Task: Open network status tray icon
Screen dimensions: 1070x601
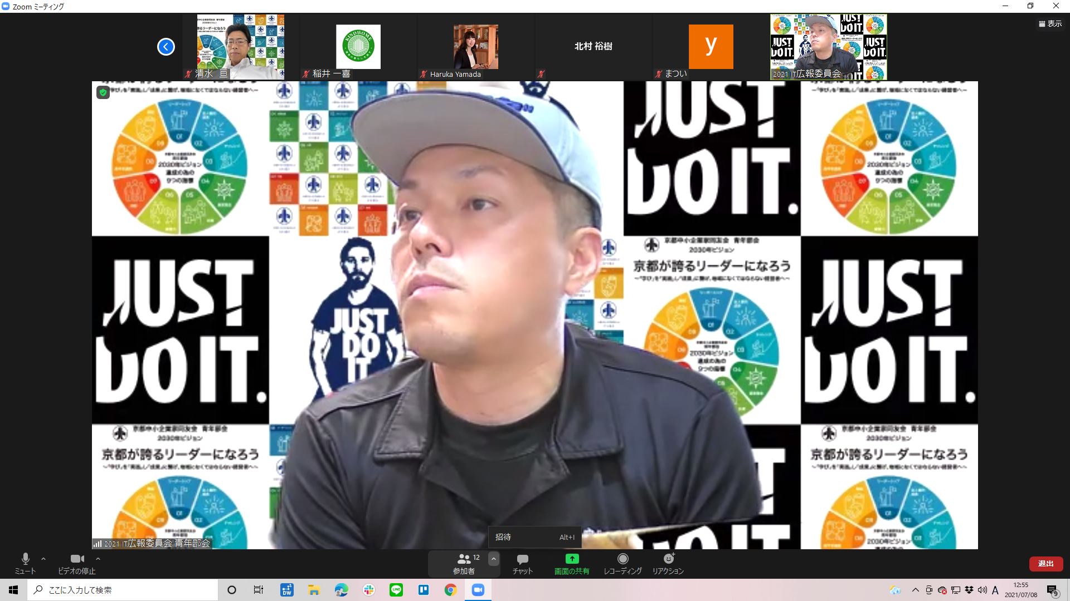Action: pos(956,590)
